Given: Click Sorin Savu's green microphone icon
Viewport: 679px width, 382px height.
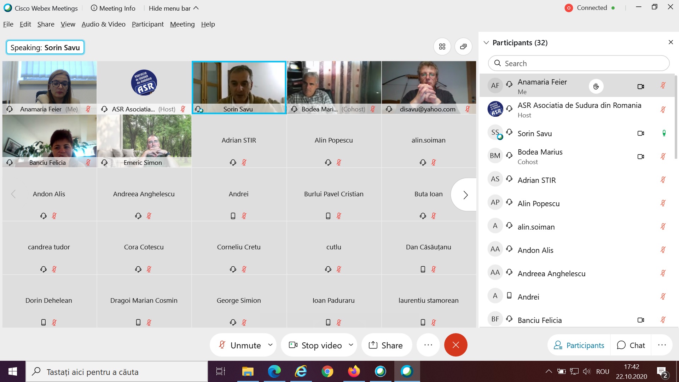Looking at the screenshot, I should (664, 133).
